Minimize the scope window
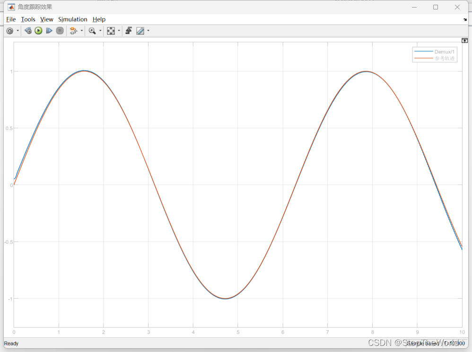472x352 pixels. pos(414,7)
